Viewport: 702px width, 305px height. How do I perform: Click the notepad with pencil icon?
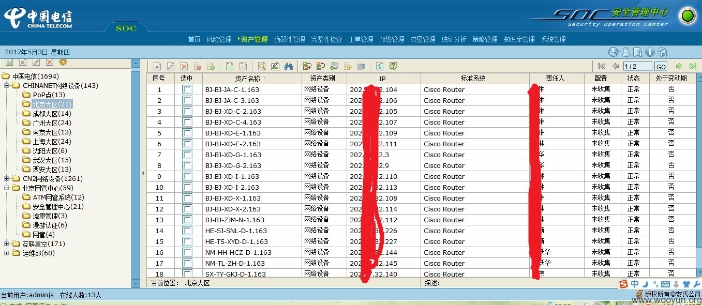tap(275, 66)
